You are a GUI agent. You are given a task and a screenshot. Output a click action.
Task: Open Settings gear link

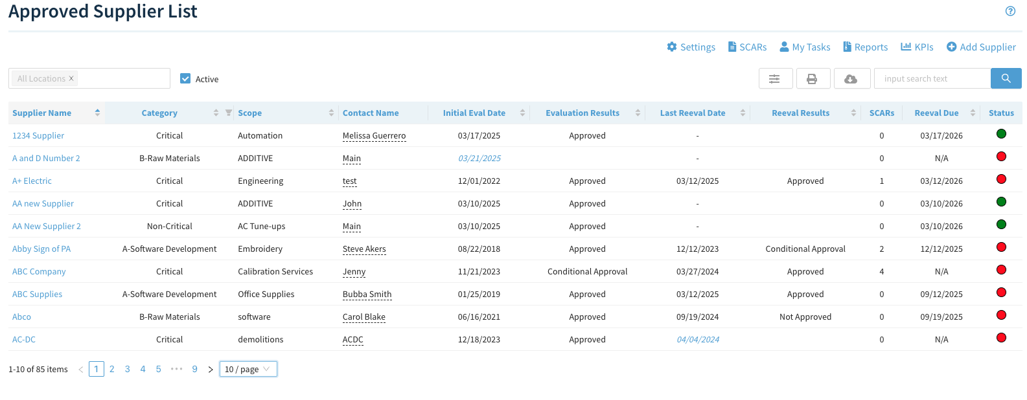(691, 47)
